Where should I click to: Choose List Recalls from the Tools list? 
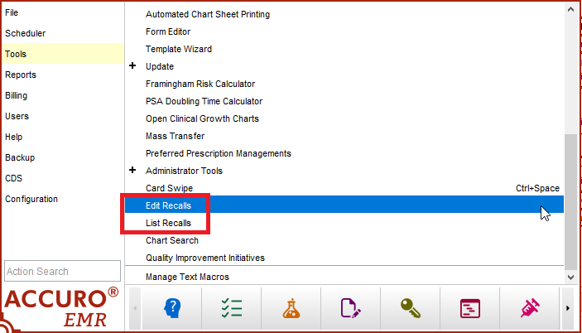168,223
